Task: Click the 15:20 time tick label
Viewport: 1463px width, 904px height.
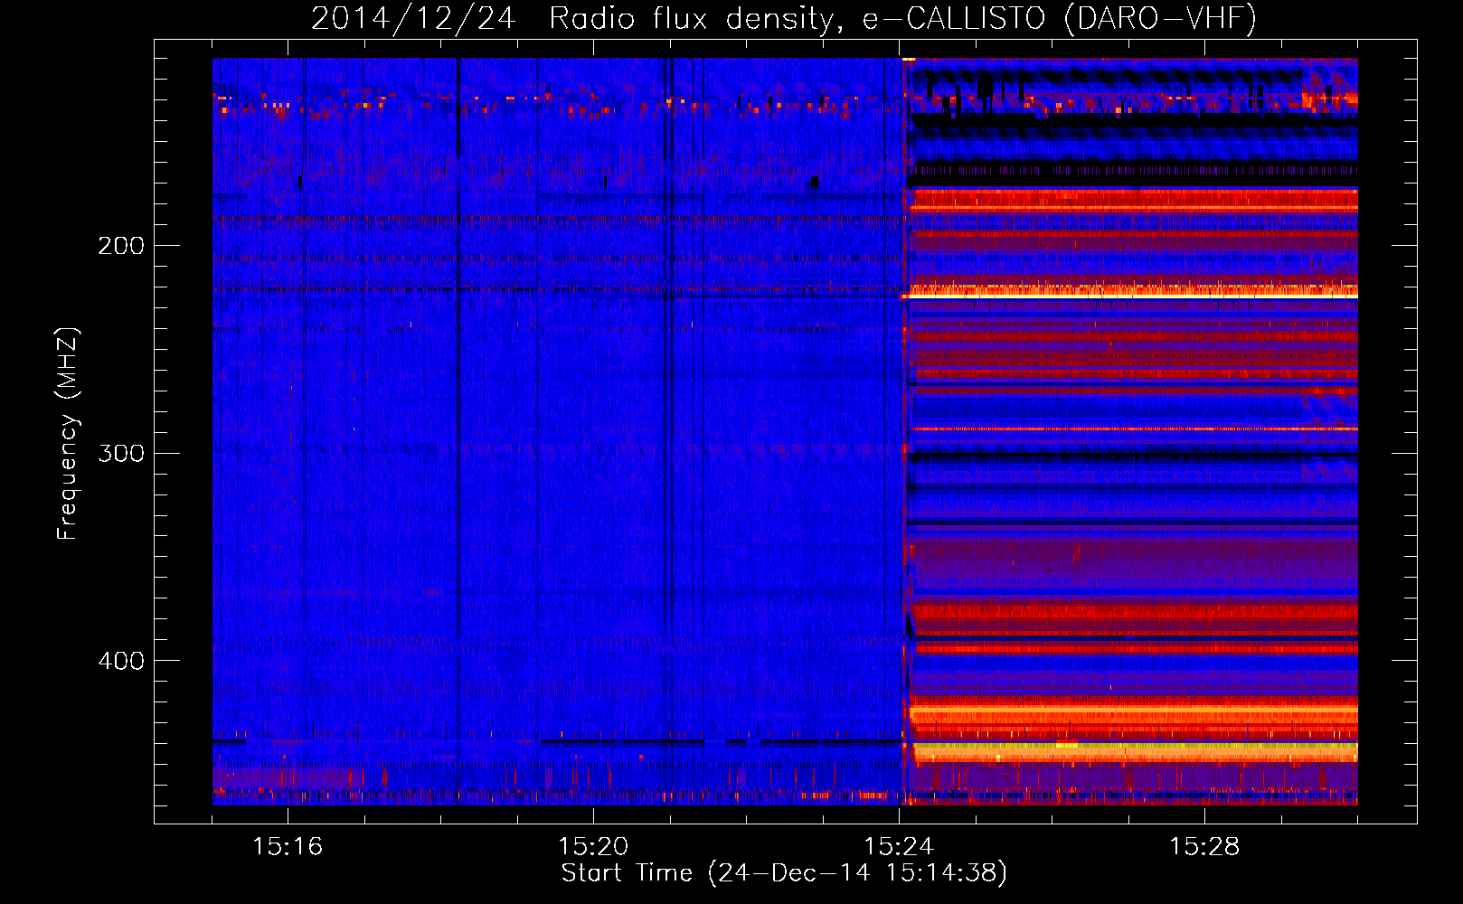Action: (593, 846)
